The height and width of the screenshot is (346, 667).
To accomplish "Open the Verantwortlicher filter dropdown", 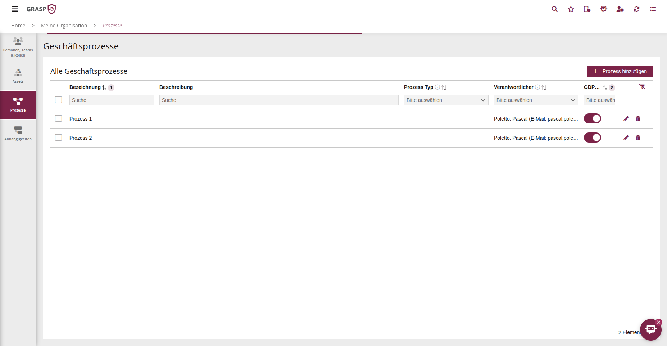I will [536, 100].
